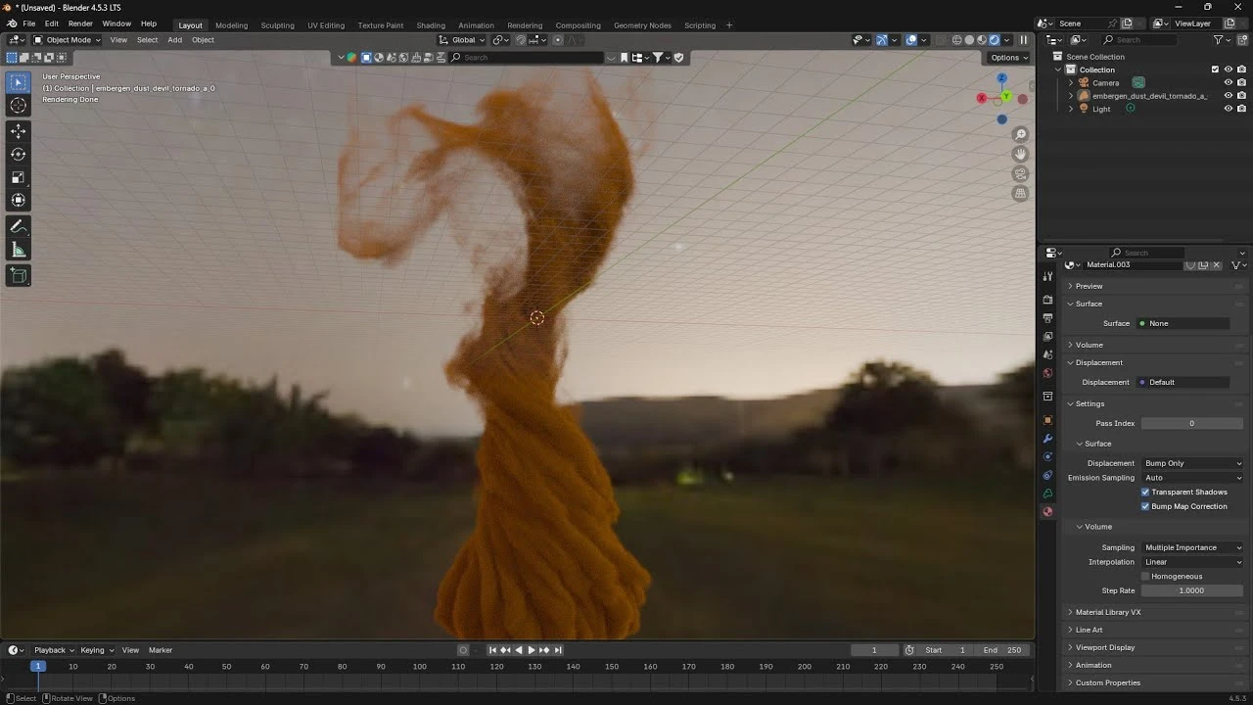Open the Object Mode dropdown
The height and width of the screenshot is (705, 1253).
tap(66, 40)
